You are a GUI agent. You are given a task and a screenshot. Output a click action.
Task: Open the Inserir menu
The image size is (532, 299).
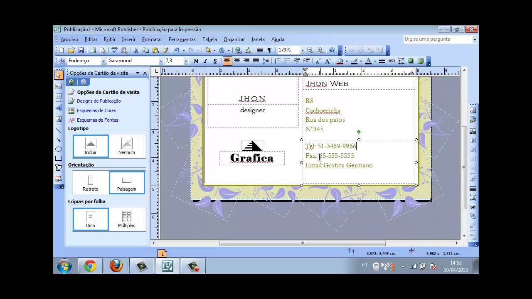coord(129,39)
